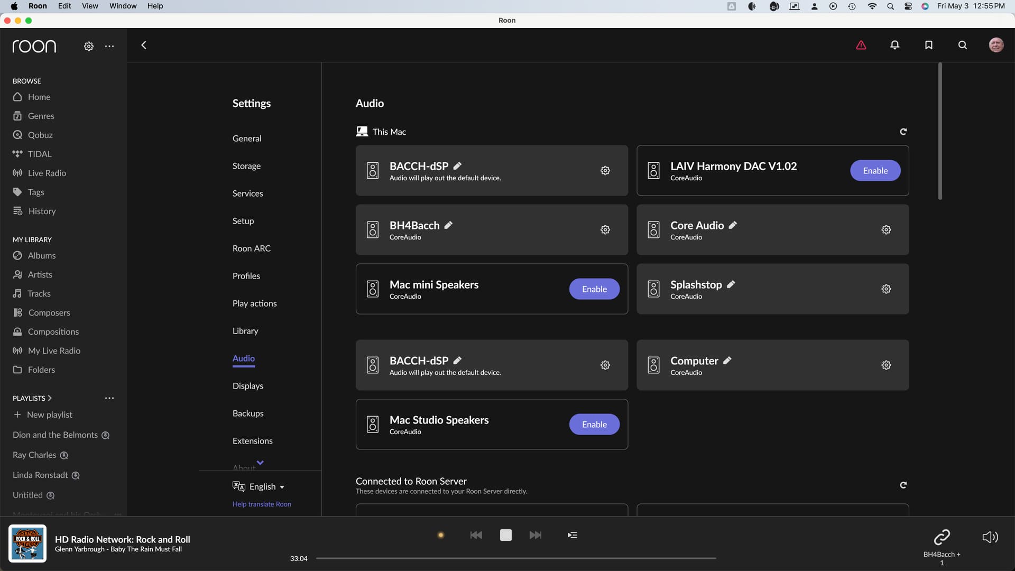The height and width of the screenshot is (571, 1015).
Task: Open General settings tab
Action: [247, 139]
